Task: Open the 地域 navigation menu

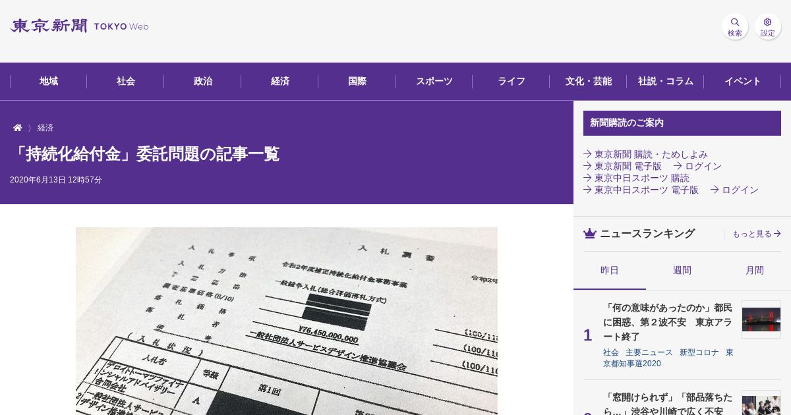Action: coord(49,81)
